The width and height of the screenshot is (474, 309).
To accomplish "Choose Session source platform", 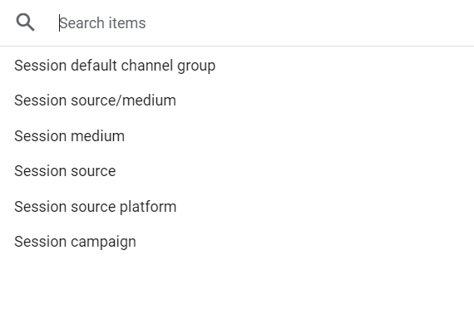I will click(x=237, y=207).
